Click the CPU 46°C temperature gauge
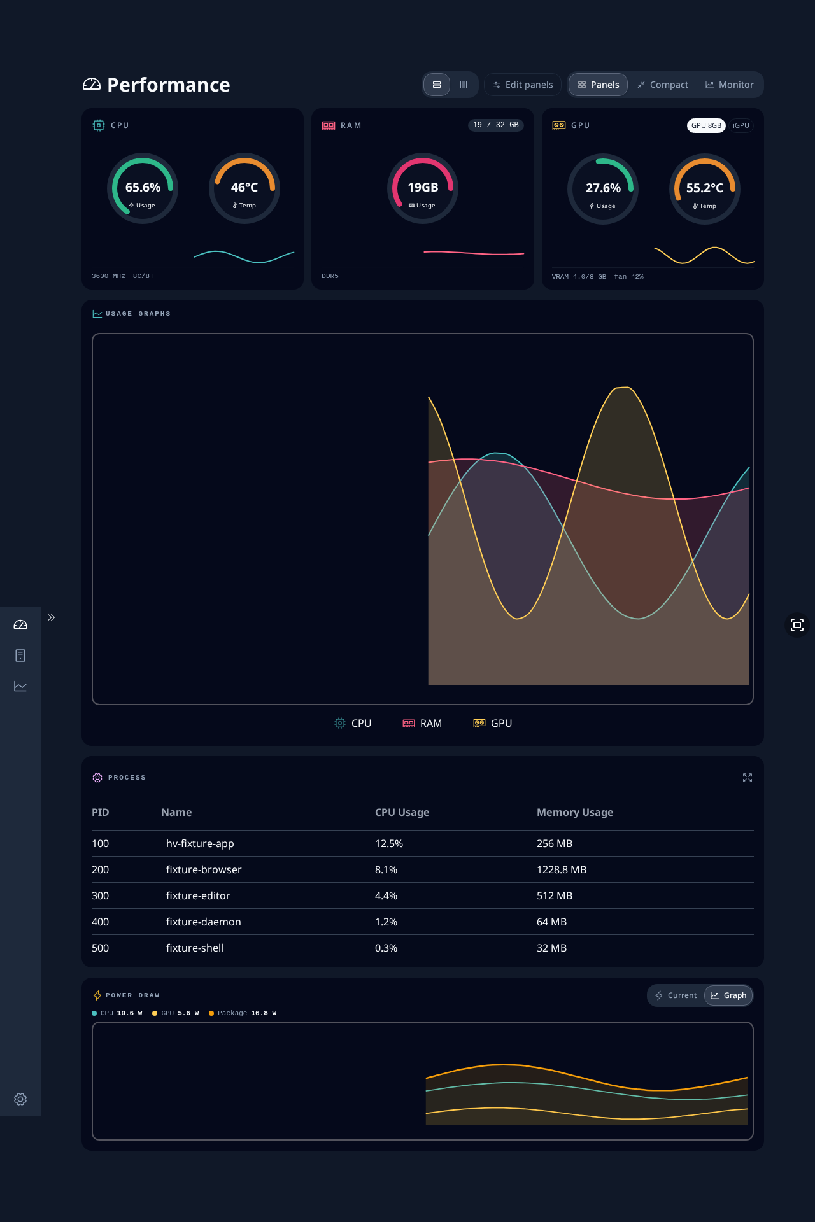 point(244,188)
